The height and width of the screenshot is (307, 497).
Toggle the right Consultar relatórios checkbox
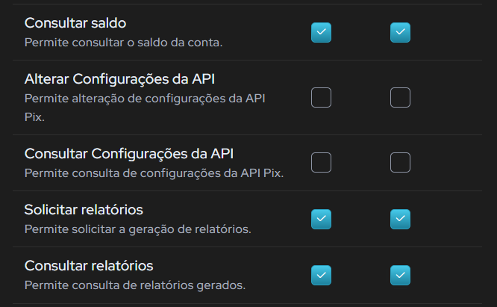click(400, 276)
